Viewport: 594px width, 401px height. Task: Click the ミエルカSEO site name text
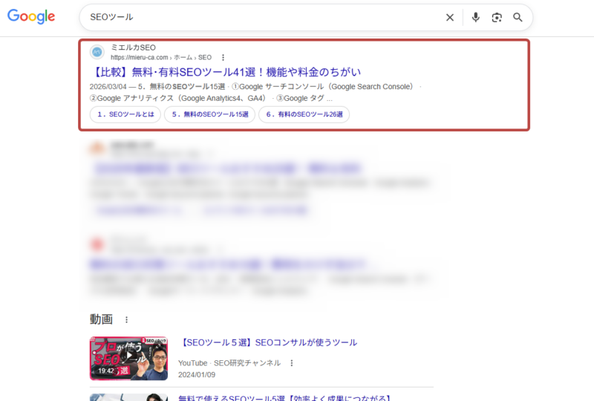pos(133,48)
